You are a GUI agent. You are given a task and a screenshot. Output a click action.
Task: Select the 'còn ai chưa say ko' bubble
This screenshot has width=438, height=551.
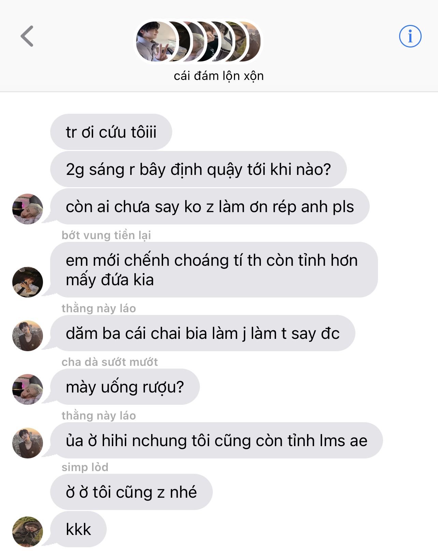(x=210, y=206)
